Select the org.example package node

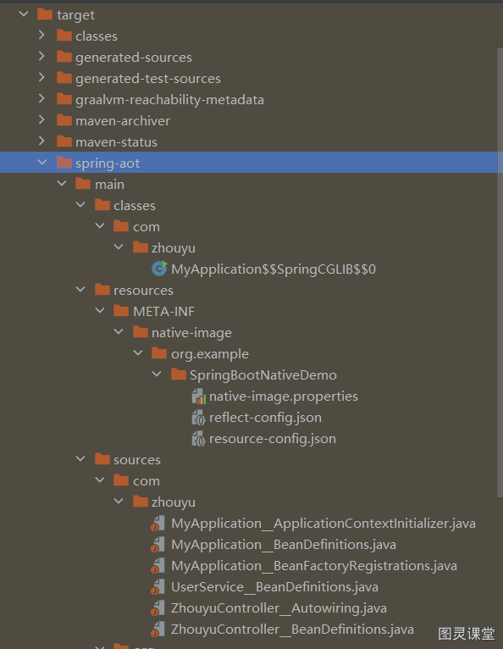pyautogui.click(x=210, y=354)
